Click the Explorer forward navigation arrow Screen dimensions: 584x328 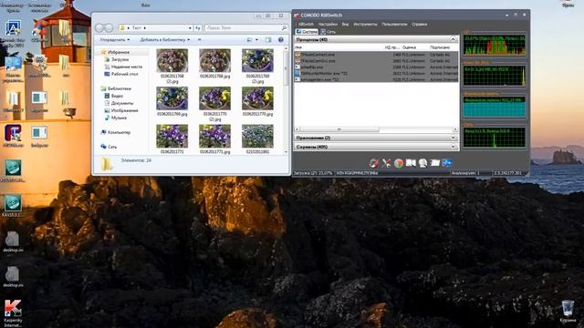[109, 28]
